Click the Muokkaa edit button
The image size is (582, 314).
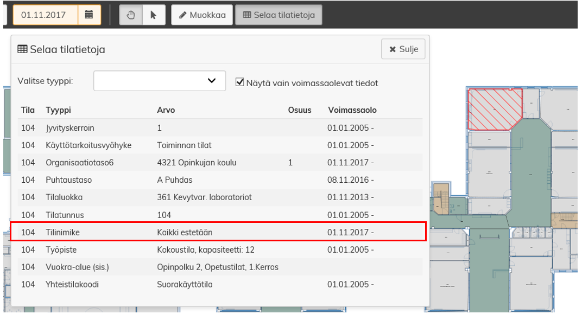pyautogui.click(x=202, y=15)
